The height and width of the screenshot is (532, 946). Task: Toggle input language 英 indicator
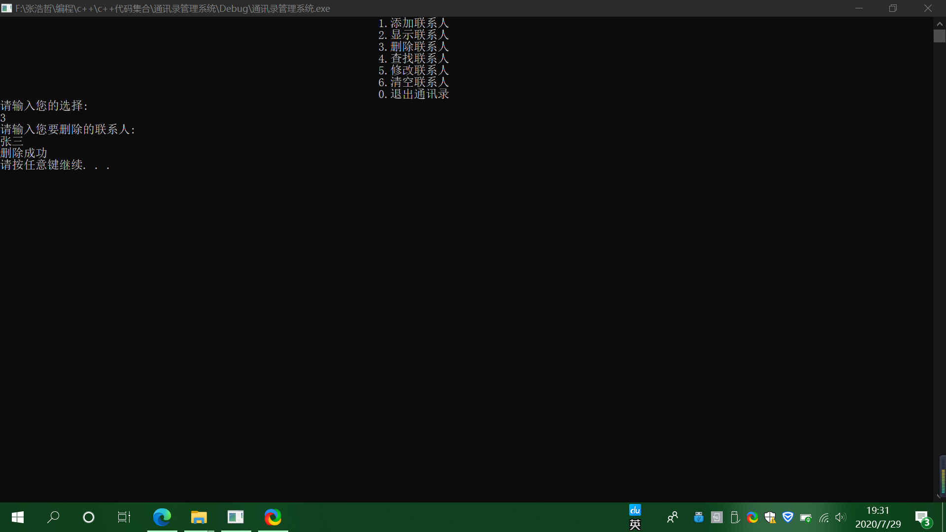tap(635, 525)
